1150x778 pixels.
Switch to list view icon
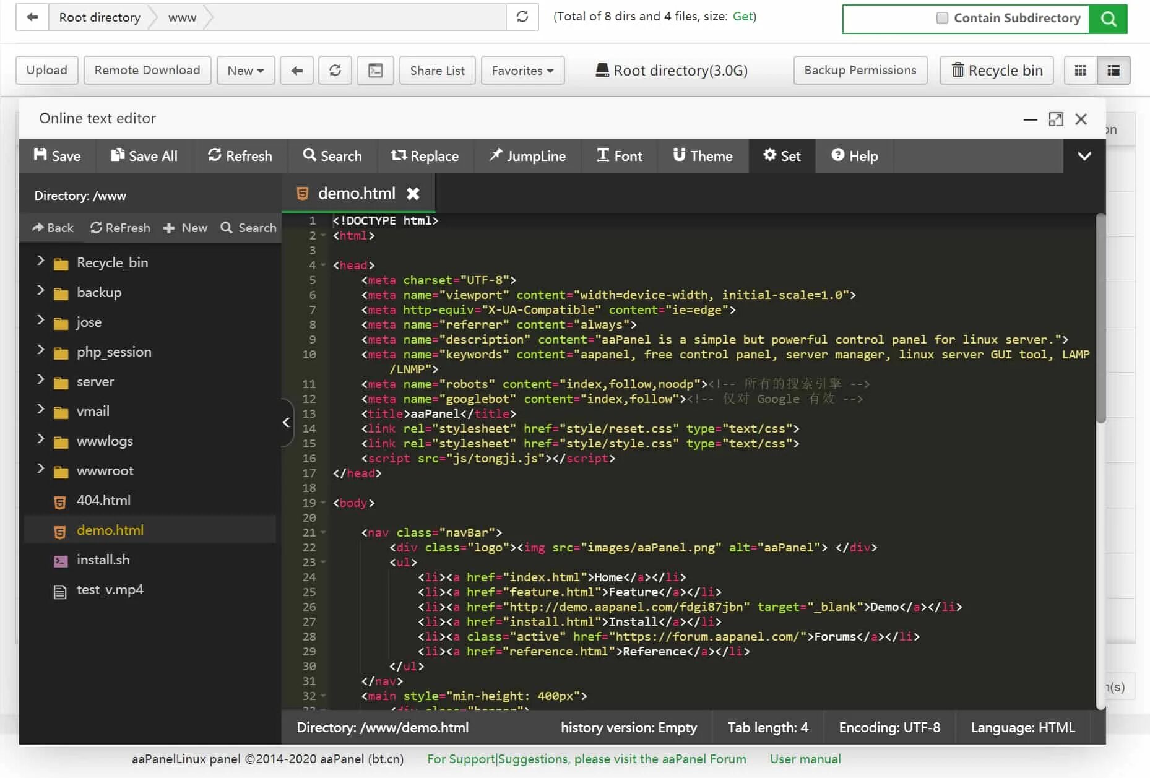click(1113, 71)
